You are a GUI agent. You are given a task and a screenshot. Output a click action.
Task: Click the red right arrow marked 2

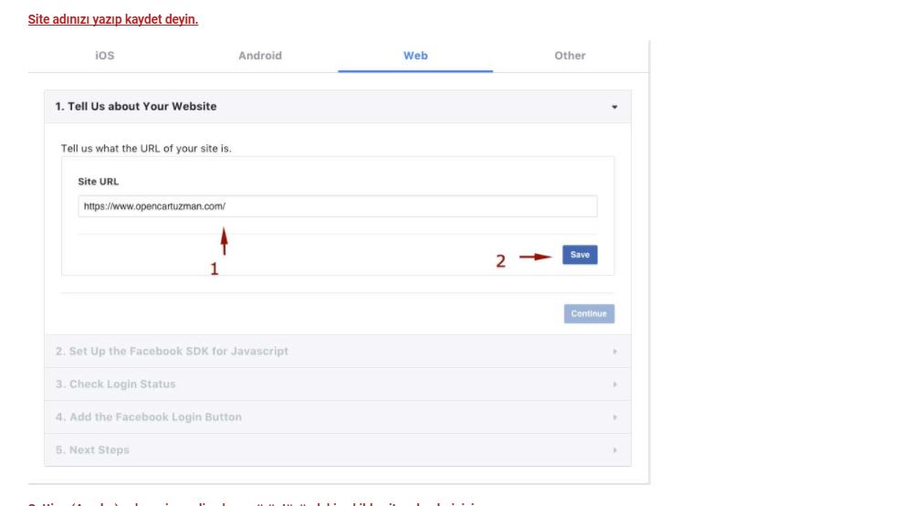point(536,257)
